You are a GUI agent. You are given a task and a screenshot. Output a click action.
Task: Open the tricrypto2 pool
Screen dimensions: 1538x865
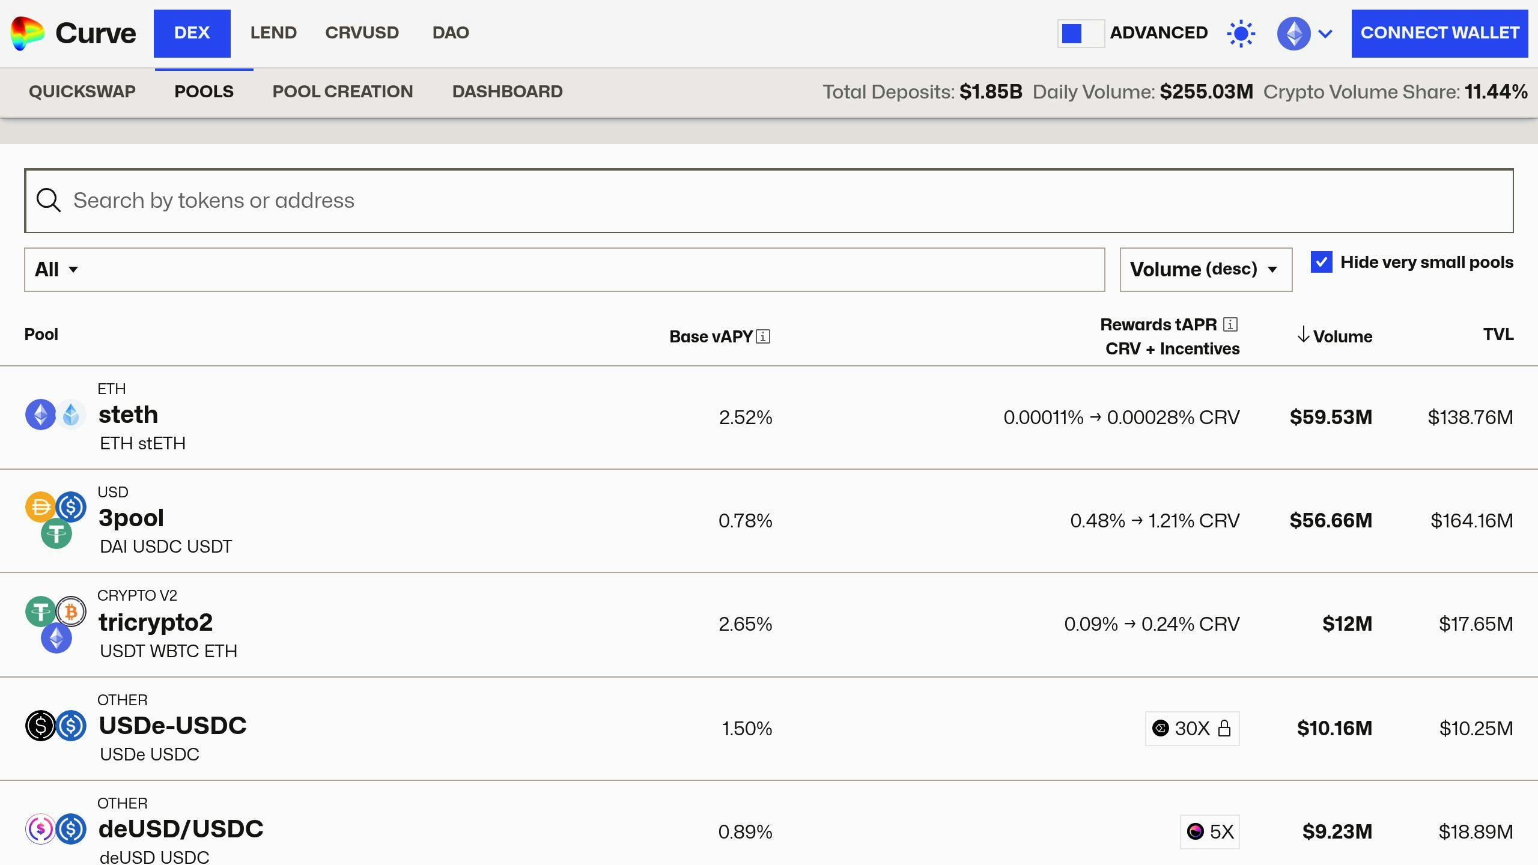coord(769,625)
